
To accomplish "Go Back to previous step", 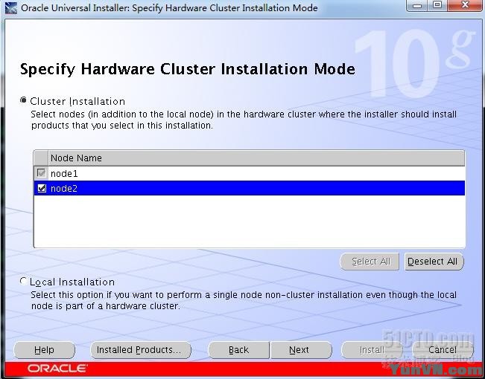I will coord(238,350).
